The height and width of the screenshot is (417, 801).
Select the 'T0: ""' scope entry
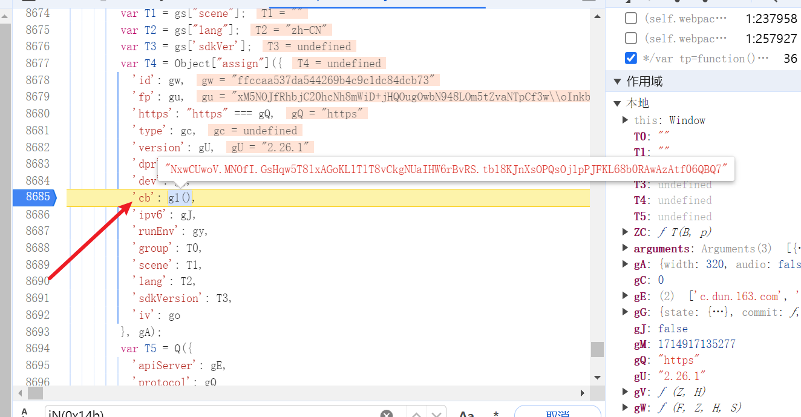tap(652, 136)
